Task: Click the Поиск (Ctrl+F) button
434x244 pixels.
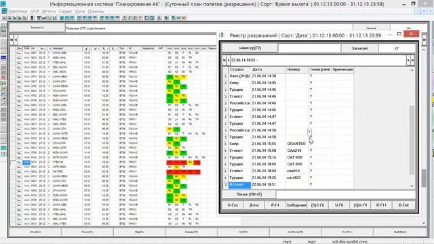Action: 249,195
